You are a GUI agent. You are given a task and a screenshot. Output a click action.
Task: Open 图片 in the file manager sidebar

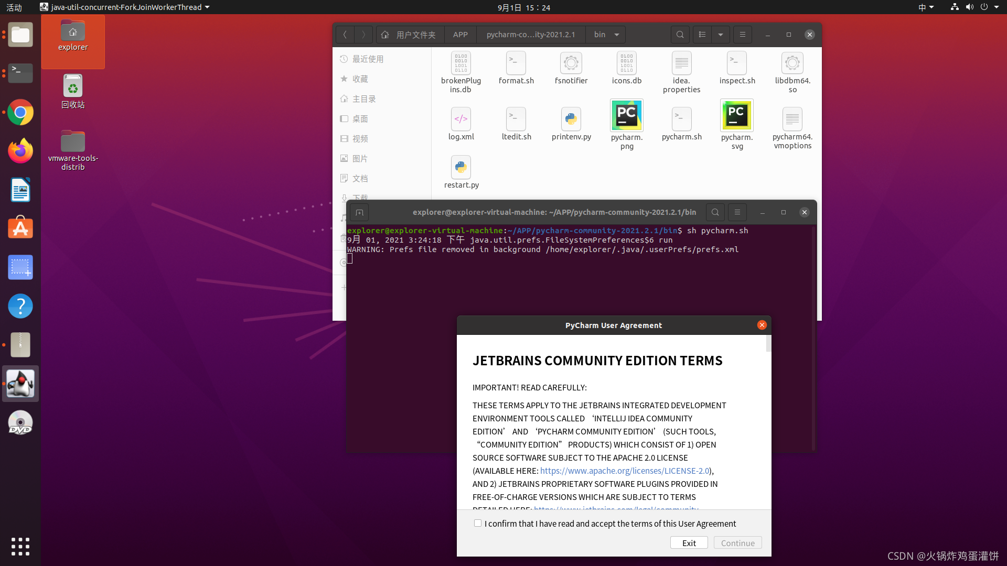[382, 159]
